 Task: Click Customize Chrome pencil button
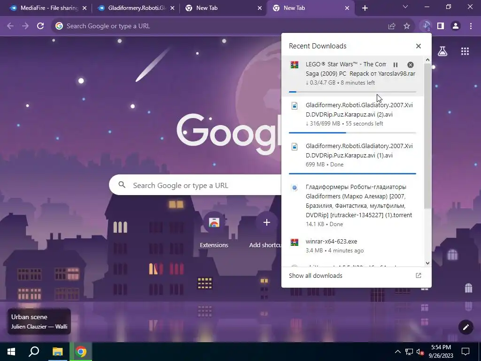[465, 327]
